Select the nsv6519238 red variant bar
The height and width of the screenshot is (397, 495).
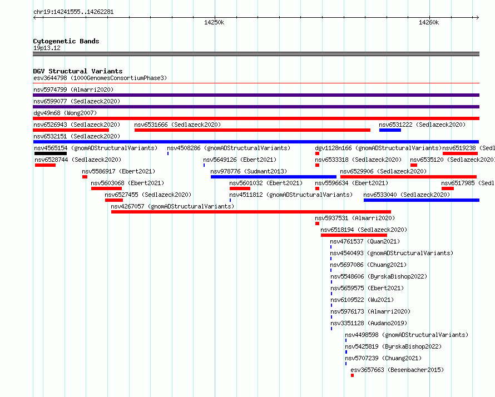461,153
